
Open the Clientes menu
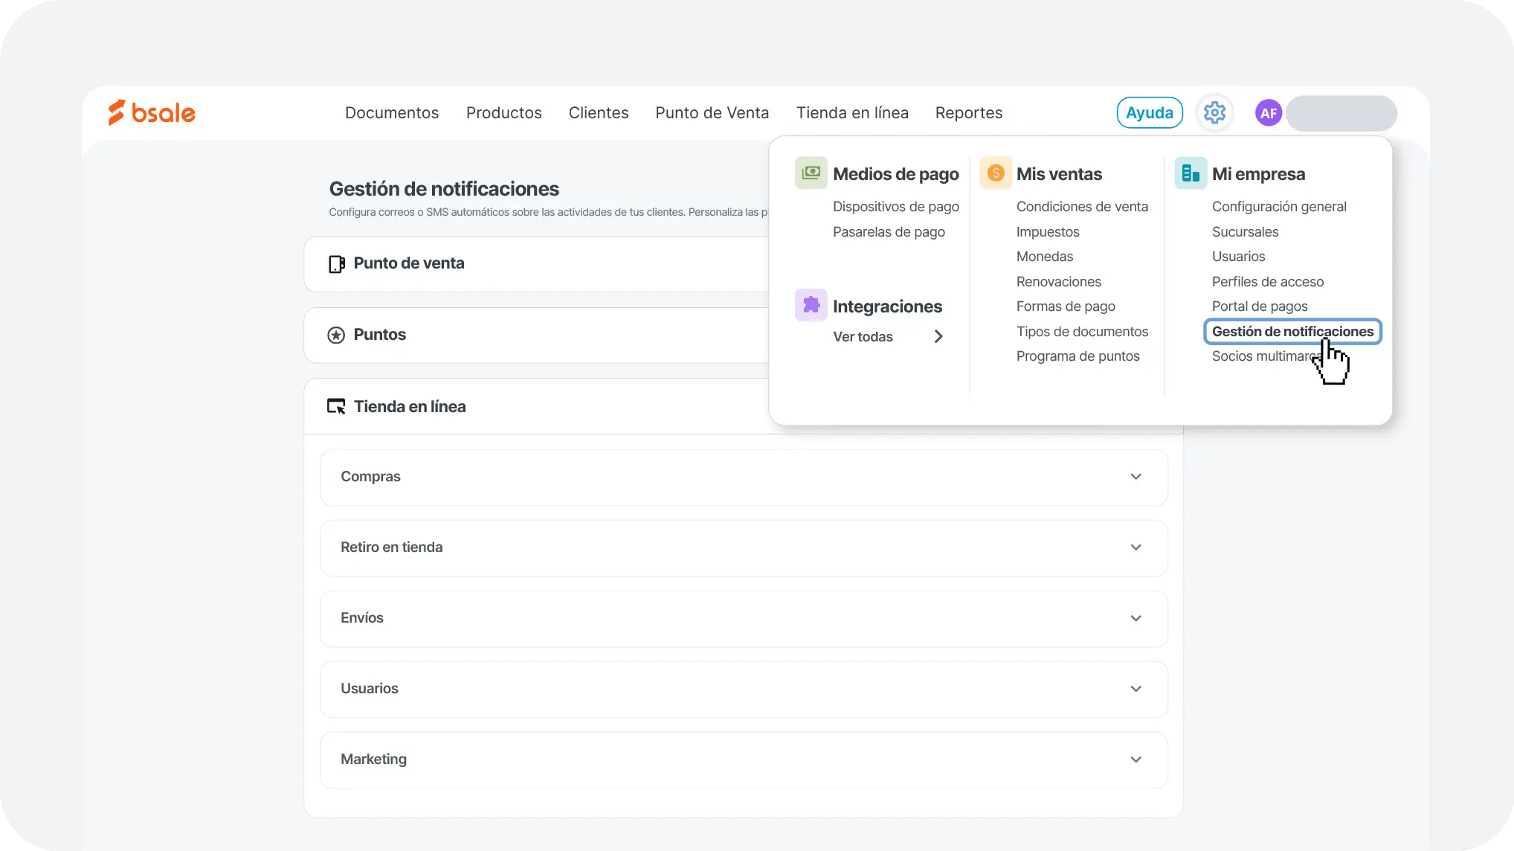pyautogui.click(x=599, y=113)
